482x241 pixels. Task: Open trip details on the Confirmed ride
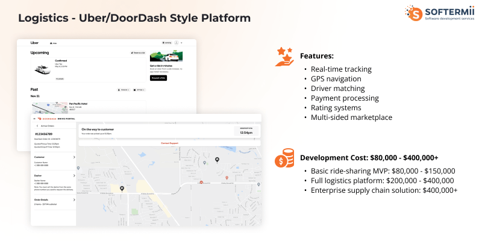coord(59,79)
